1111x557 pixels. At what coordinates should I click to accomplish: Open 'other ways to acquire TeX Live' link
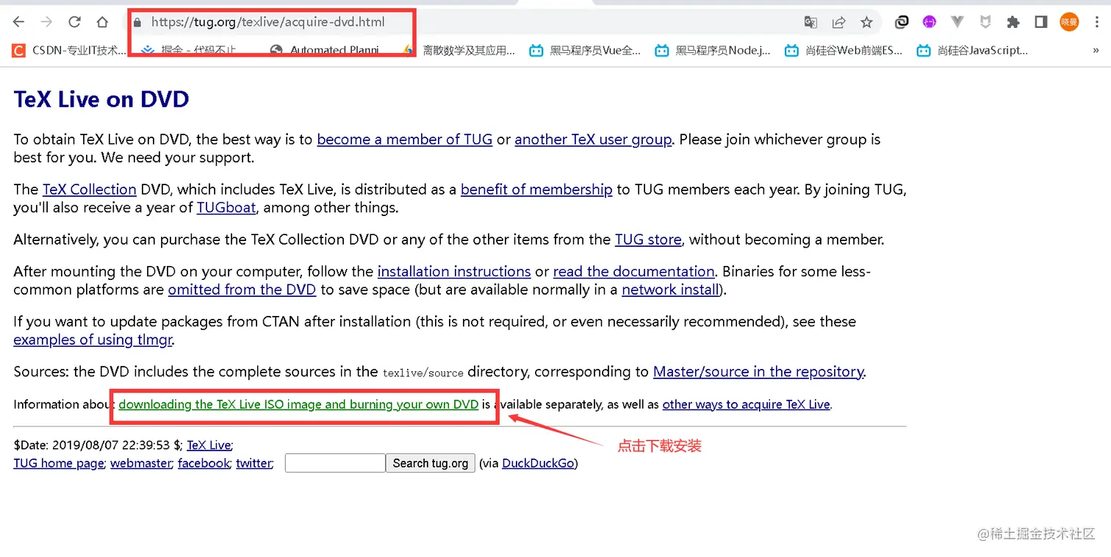pos(747,404)
